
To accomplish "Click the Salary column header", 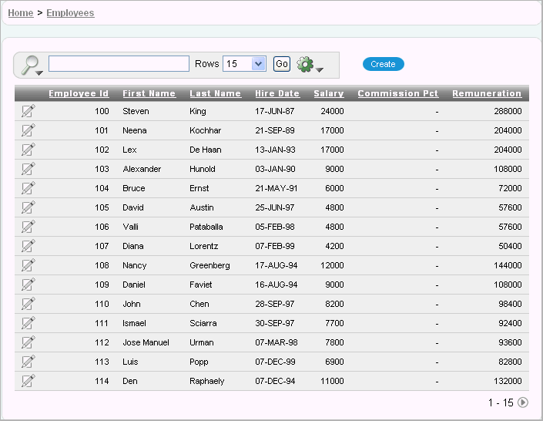I will (329, 93).
